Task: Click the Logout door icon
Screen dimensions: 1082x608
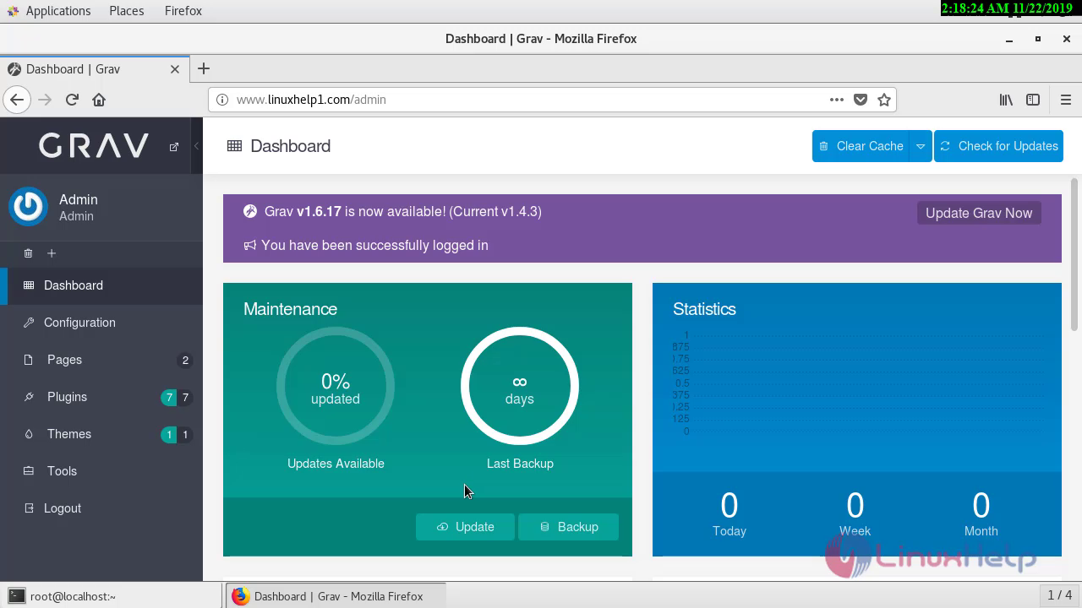Action: [29, 508]
